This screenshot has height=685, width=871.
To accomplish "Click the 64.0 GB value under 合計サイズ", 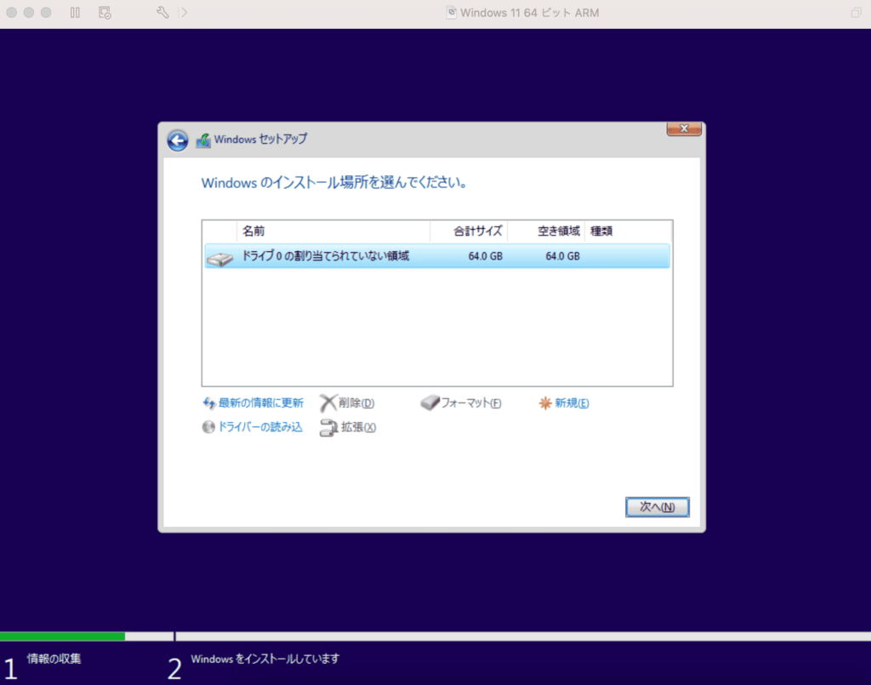I will tap(485, 256).
